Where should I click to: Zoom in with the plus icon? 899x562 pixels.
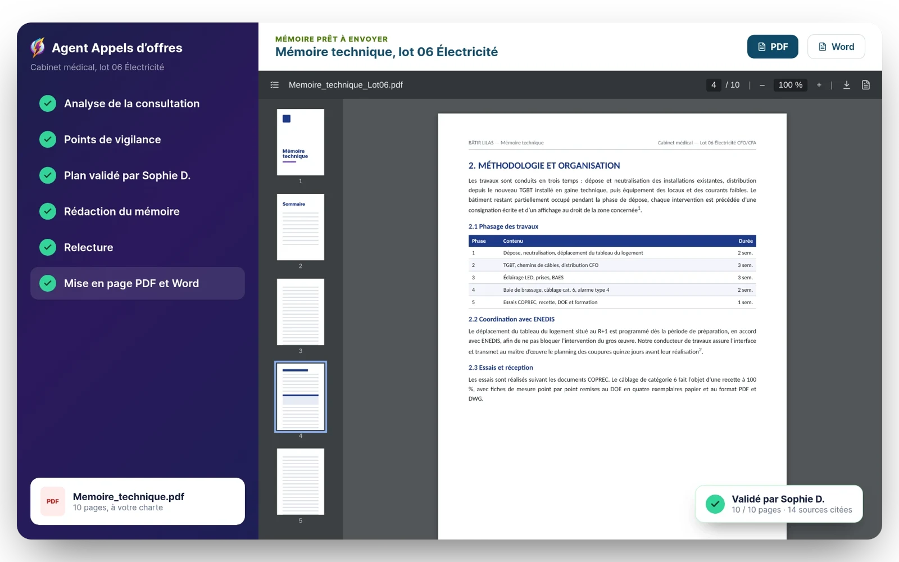[819, 85]
